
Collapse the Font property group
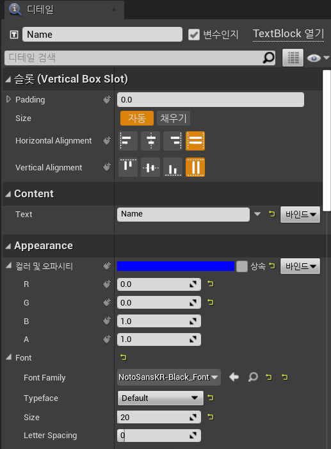[8, 357]
